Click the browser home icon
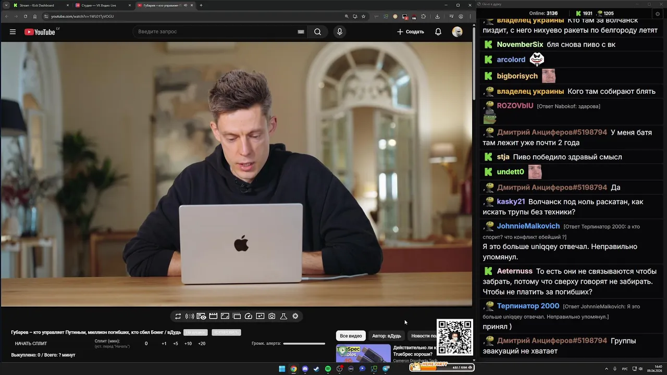 (x=35, y=16)
